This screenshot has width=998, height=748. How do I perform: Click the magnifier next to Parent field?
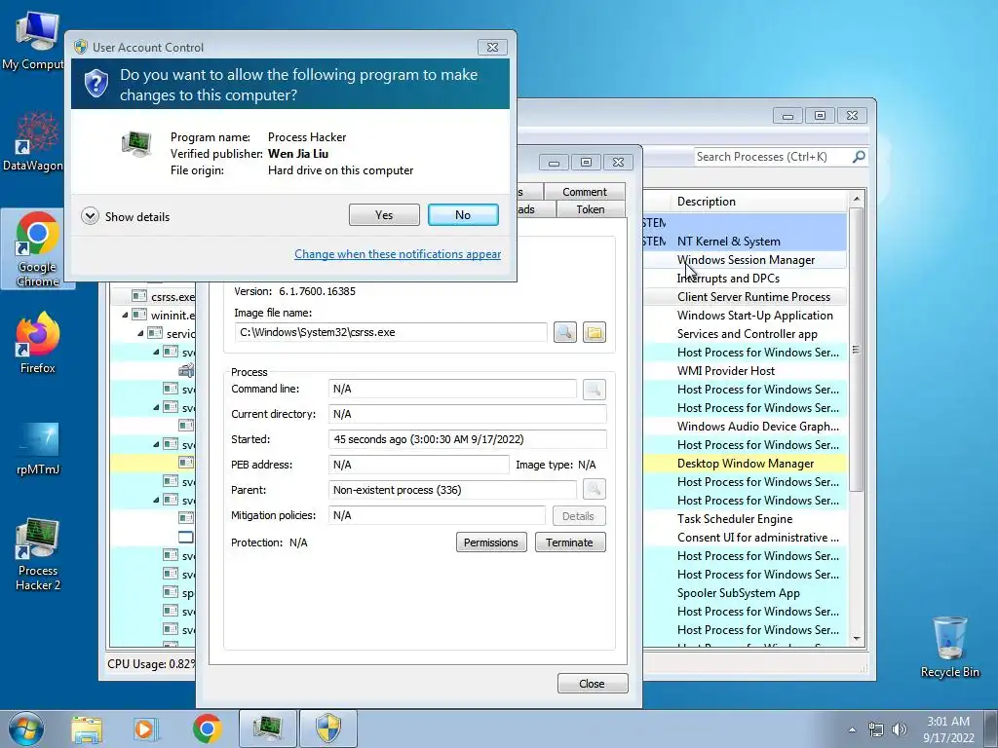(x=594, y=489)
